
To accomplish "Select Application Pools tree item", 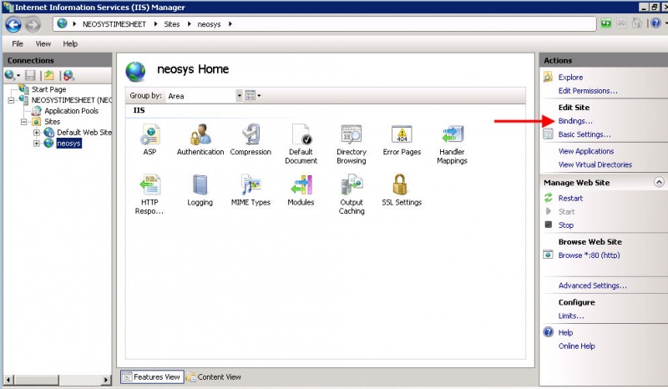I will [71, 111].
